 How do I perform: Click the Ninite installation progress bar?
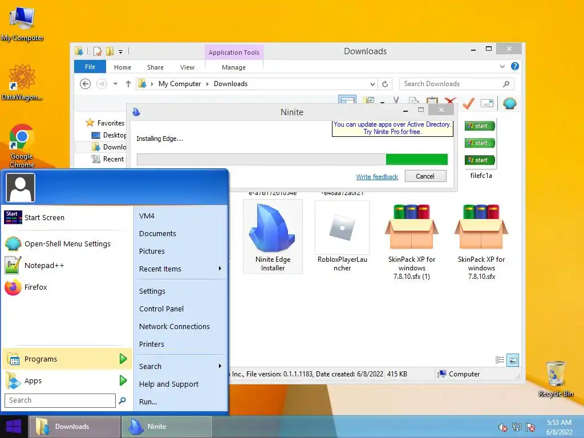point(292,160)
